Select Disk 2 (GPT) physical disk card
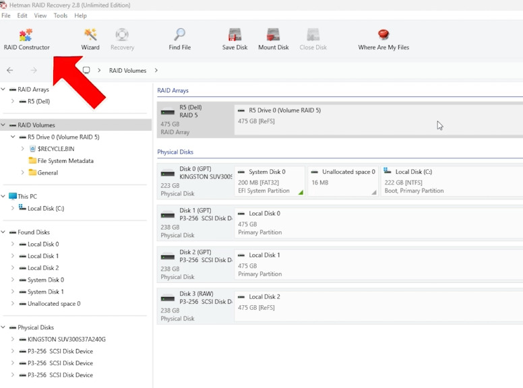The width and height of the screenshot is (523, 388). tap(195, 264)
